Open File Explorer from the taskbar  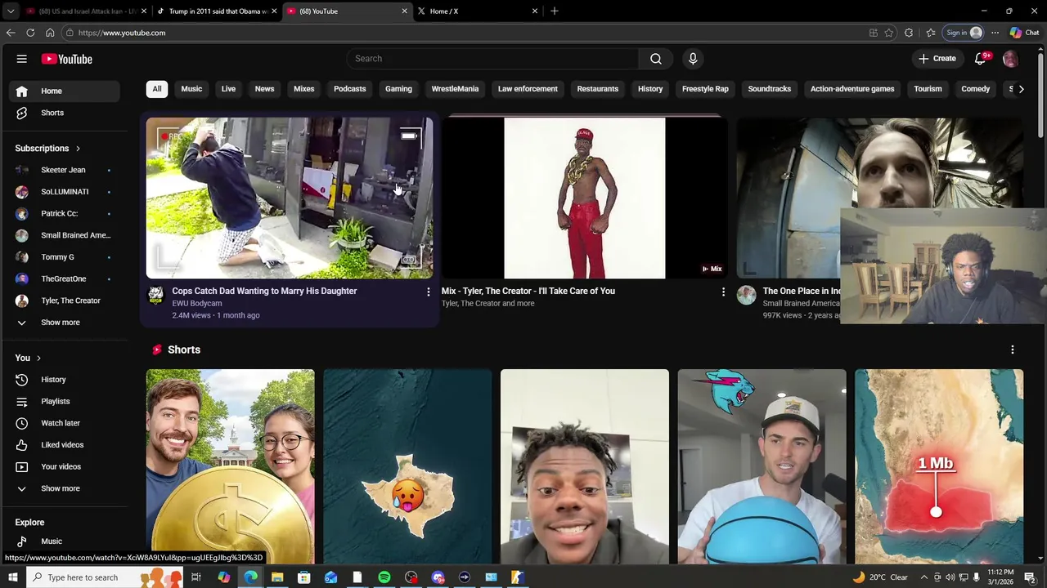point(277,577)
